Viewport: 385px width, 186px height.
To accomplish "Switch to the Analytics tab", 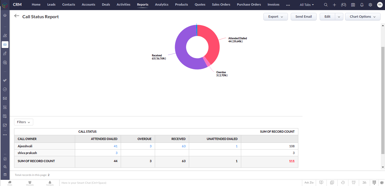I will click(x=162, y=4).
